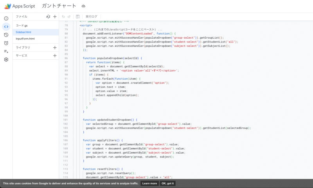Dismiss cookies with OK, got it
Screen dimensions: 313x188
[x=168, y=184]
